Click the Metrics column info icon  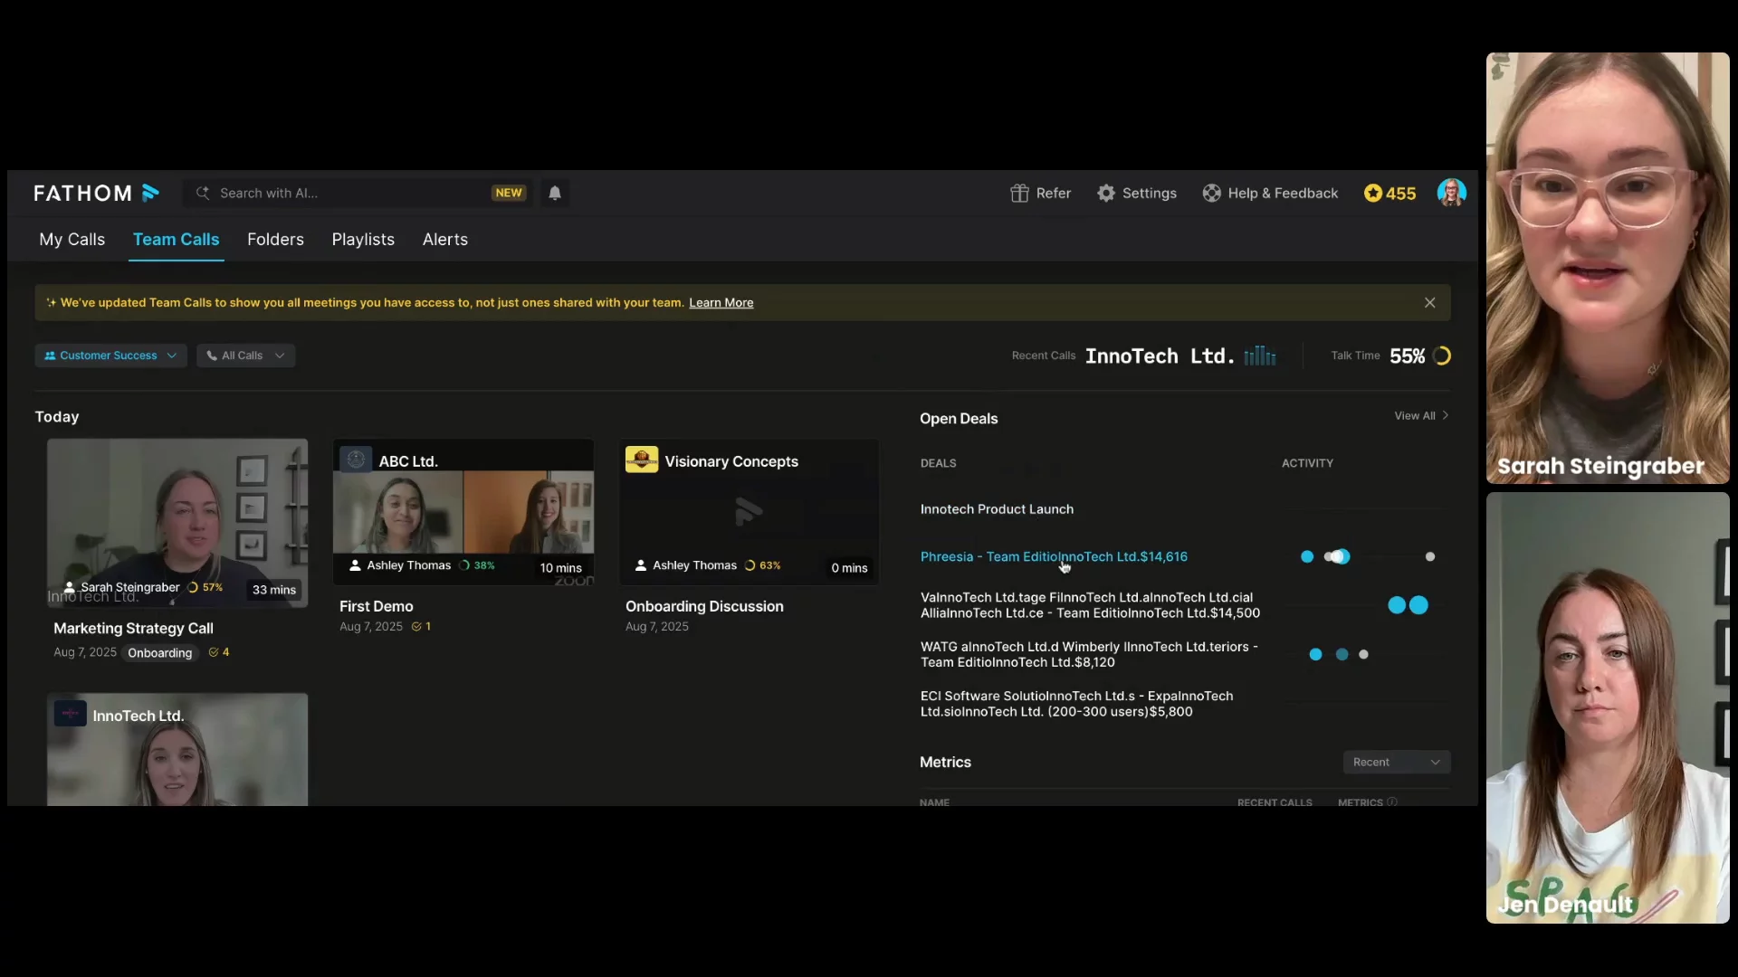point(1392,802)
